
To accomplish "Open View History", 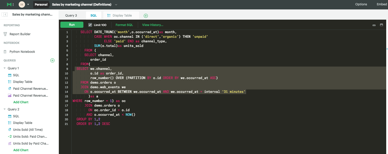I will (153, 25).
